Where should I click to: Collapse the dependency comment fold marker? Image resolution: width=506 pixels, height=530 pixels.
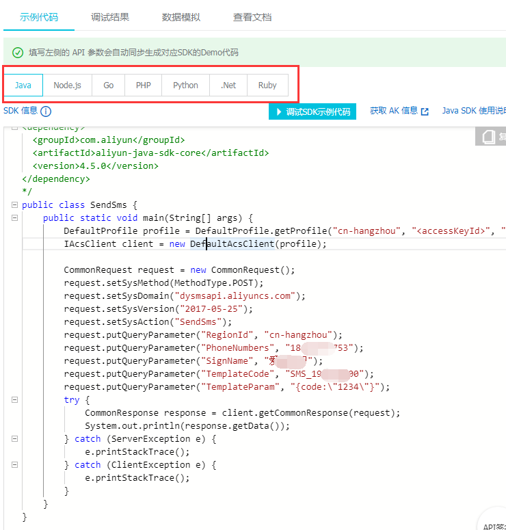14,128
